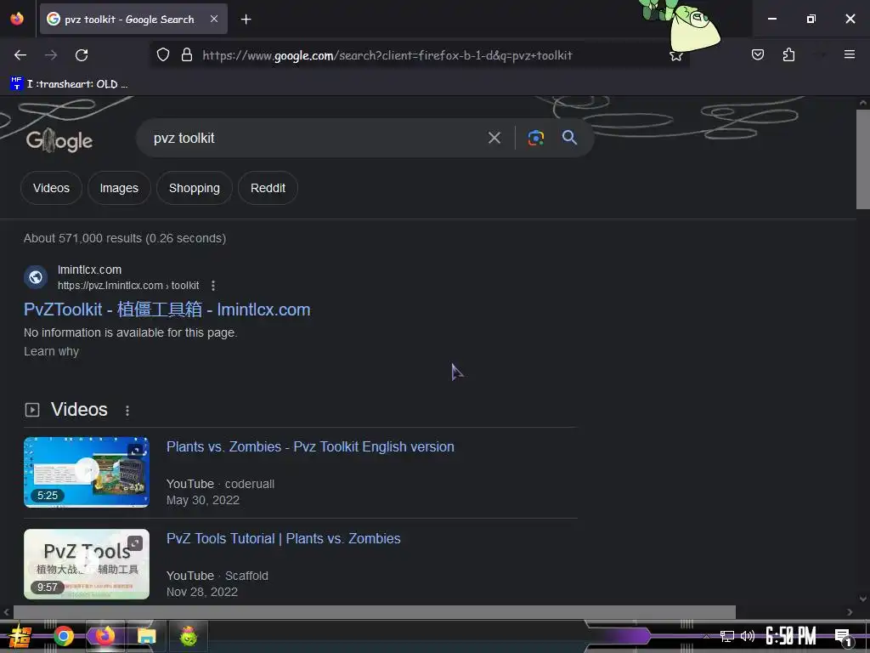Click the Google logo doodle
The width and height of the screenshot is (870, 653).
(x=59, y=140)
